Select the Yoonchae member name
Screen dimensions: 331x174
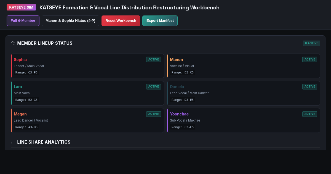(179, 114)
